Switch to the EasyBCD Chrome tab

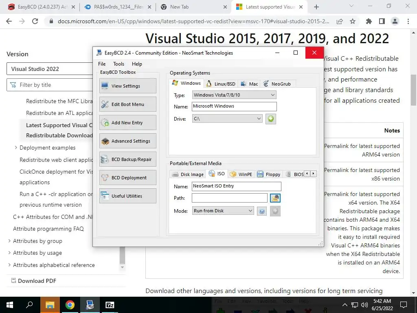pos(41,7)
